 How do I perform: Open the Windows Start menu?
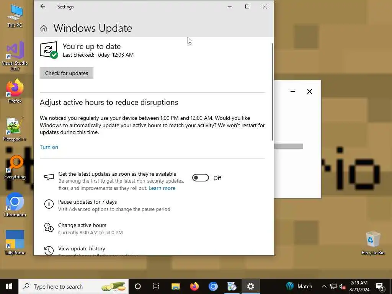9,286
